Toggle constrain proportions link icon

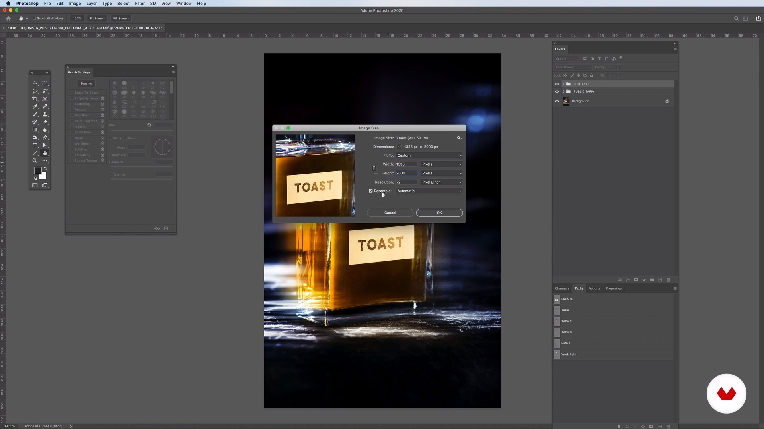(374, 168)
